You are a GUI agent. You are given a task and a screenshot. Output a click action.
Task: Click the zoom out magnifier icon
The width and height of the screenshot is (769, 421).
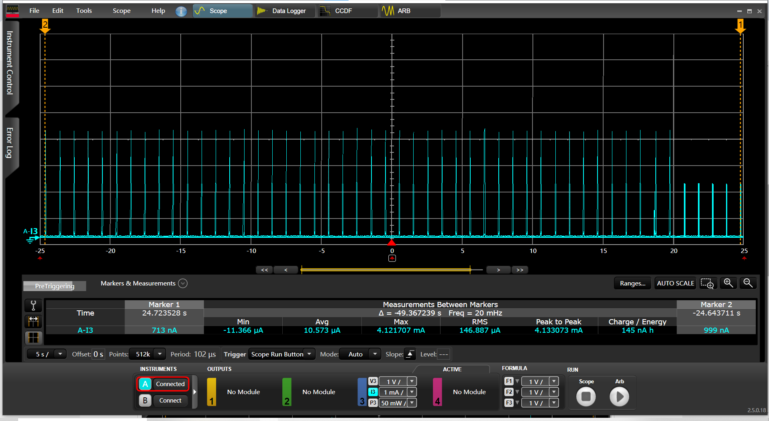[748, 283]
